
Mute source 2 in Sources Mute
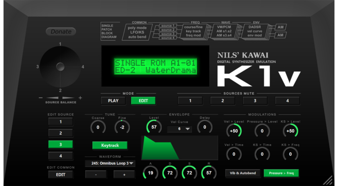coord(223,101)
